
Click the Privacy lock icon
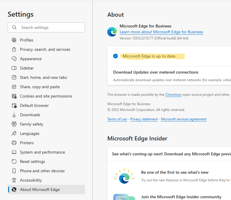(14, 49)
